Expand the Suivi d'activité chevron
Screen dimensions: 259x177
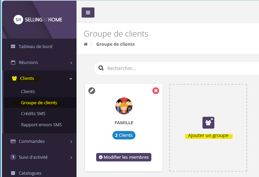[x=71, y=157]
